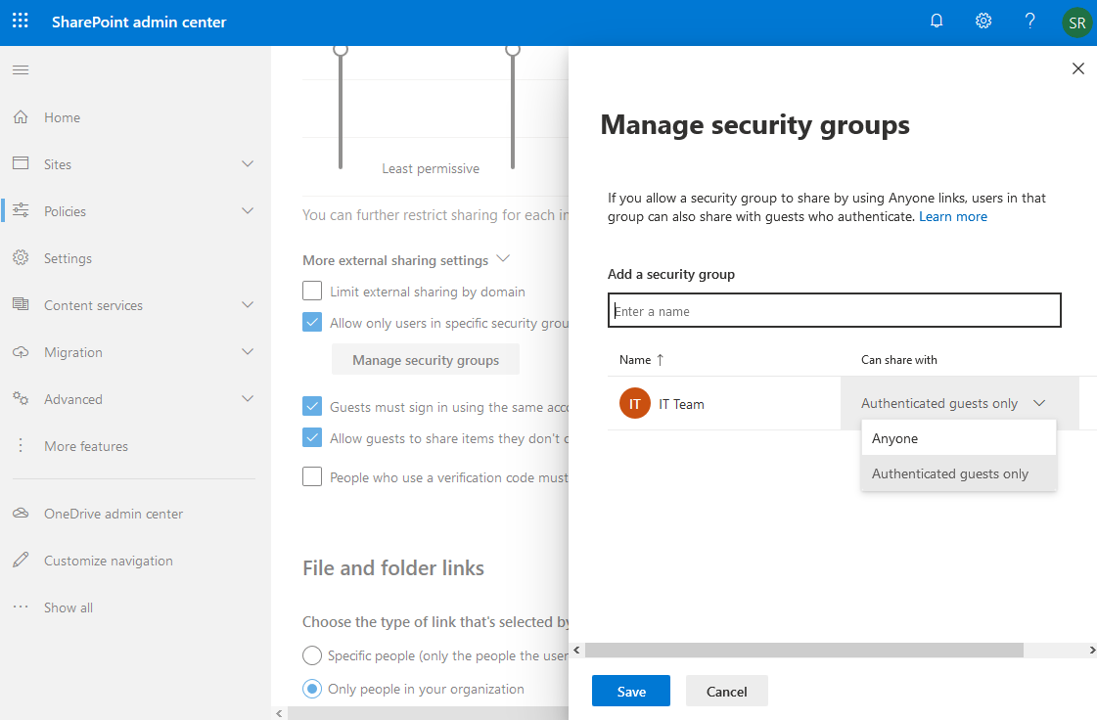
Task: Uncheck Allow guests to share items
Action: pyautogui.click(x=312, y=437)
